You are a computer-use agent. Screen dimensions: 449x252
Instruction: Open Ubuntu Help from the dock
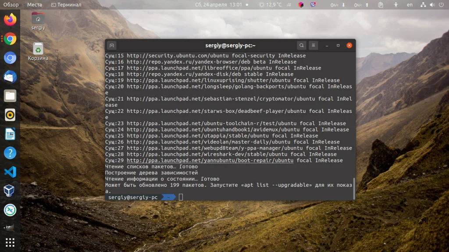pyautogui.click(x=10, y=153)
